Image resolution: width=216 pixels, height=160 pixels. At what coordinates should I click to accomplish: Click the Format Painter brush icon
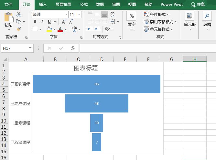tap(18, 29)
